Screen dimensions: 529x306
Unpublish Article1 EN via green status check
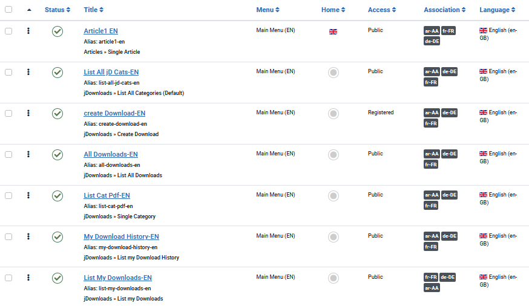[x=57, y=31]
